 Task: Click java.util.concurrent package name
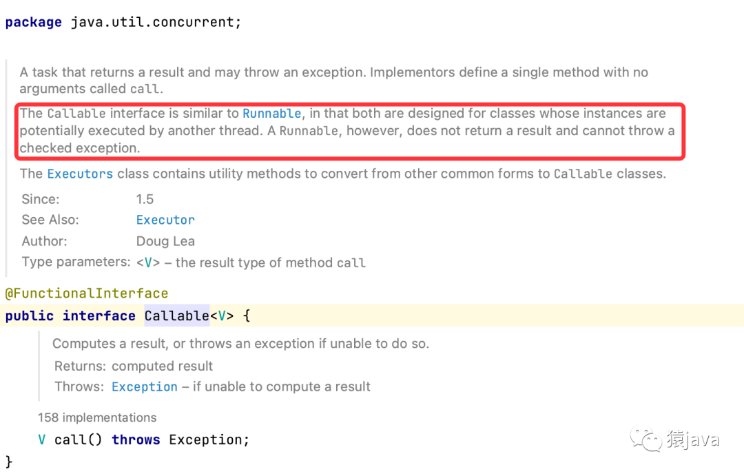[x=152, y=22]
